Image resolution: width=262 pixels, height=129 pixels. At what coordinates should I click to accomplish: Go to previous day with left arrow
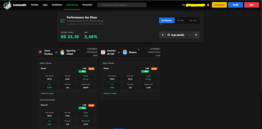pyautogui.click(x=162, y=35)
